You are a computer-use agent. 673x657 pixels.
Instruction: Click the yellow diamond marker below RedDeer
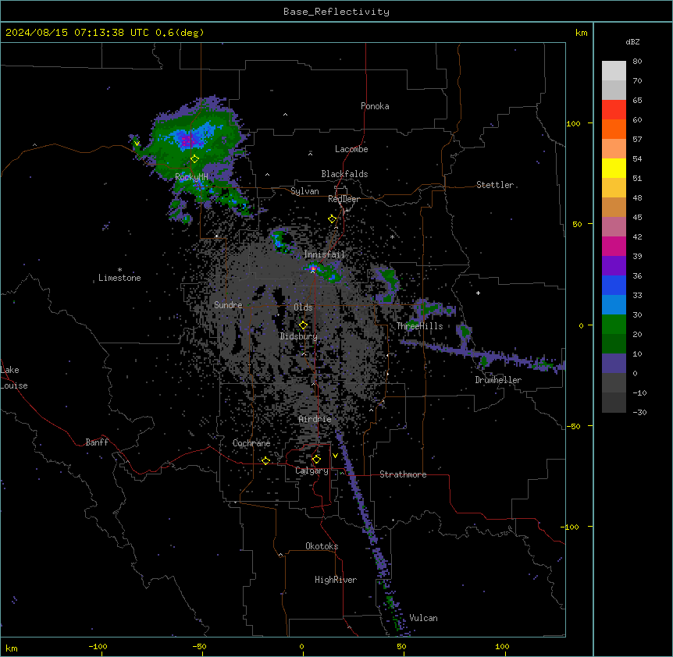click(x=333, y=219)
